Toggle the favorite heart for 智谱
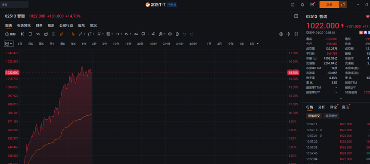Image resolution: width=370 pixels, height=164 pixels. click(368, 16)
